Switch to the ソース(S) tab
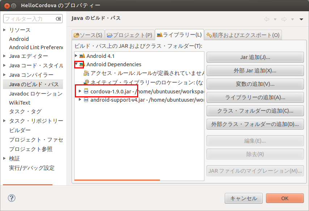Image resolution: width=309 pixels, height=211 pixels. (x=88, y=35)
